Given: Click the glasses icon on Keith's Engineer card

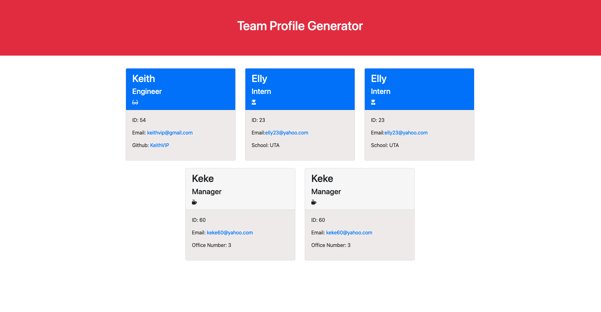Looking at the screenshot, I should tap(135, 102).
